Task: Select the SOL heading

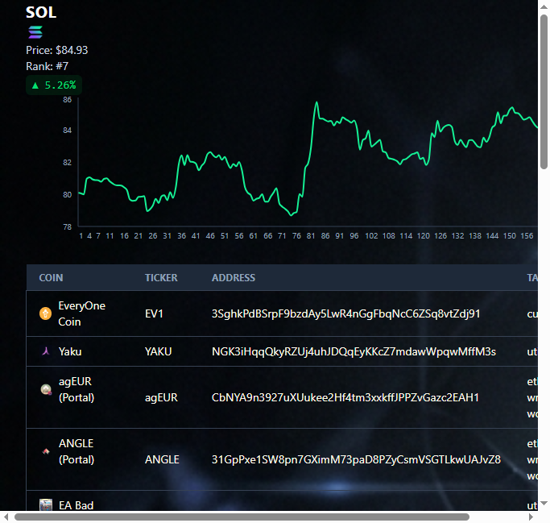Action: (41, 12)
